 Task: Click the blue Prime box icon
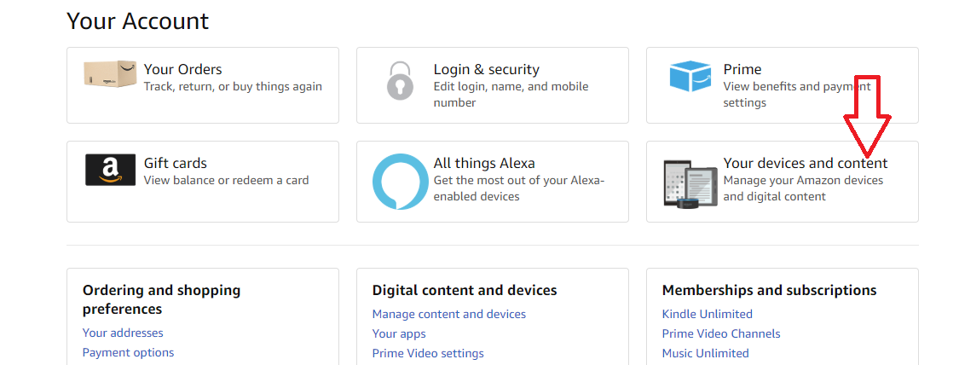click(690, 76)
